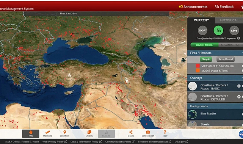The width and height of the screenshot is (243, 144).
Task: Select the 7 DAYS time range
Action: coord(234,30)
